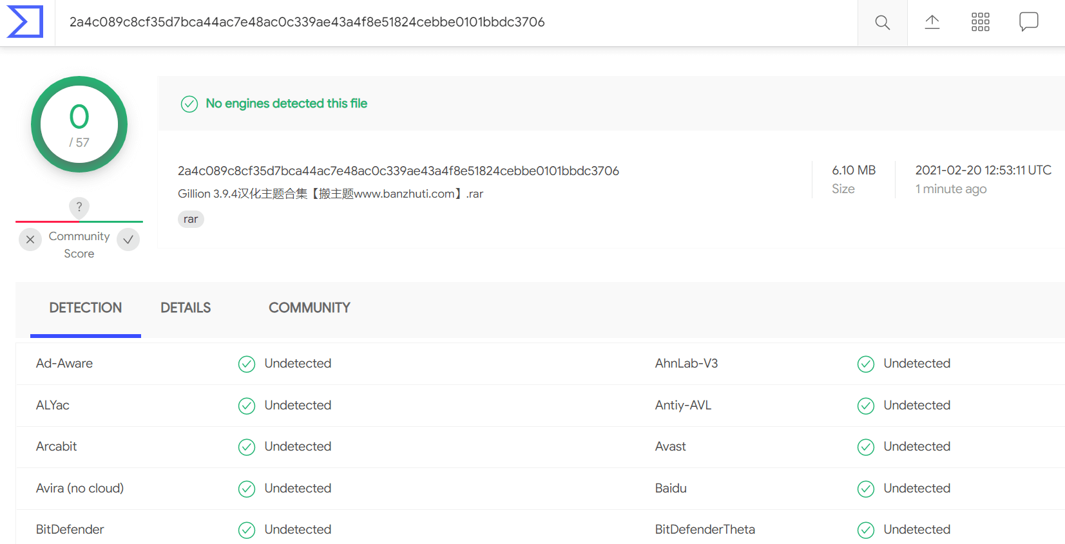This screenshot has width=1065, height=544.
Task: Click the 2021-02-20 12:53:11 UTC timestamp
Action: coord(983,170)
